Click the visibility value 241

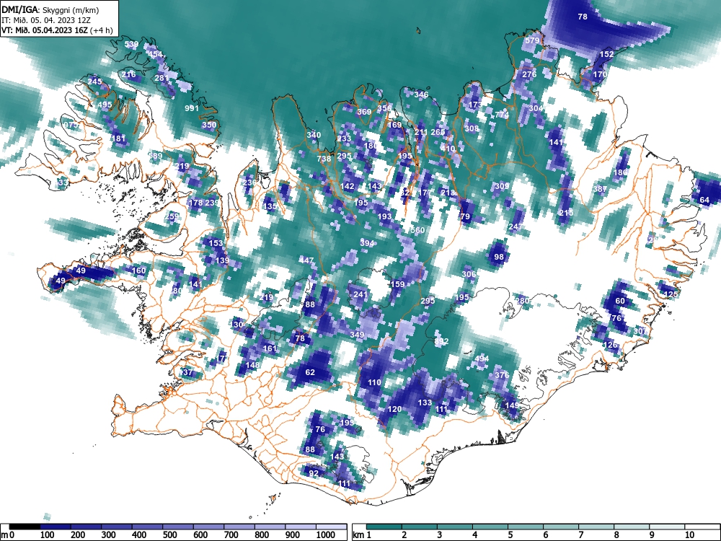tap(360, 294)
